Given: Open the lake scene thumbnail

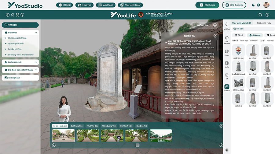Looking at the screenshot, I should click(161, 135).
